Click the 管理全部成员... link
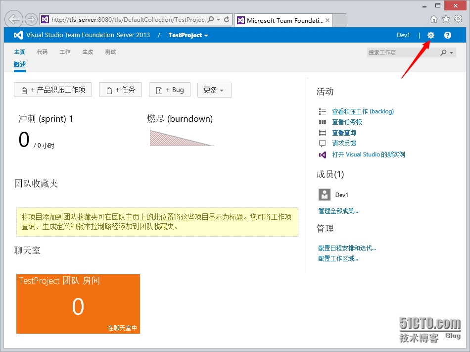This screenshot has width=470, height=352. click(338, 211)
